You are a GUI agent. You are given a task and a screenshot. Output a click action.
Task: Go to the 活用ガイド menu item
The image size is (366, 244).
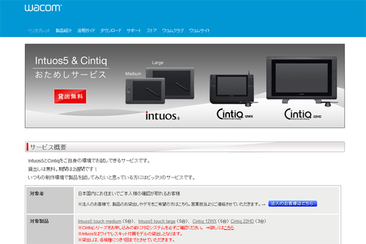coord(86,30)
